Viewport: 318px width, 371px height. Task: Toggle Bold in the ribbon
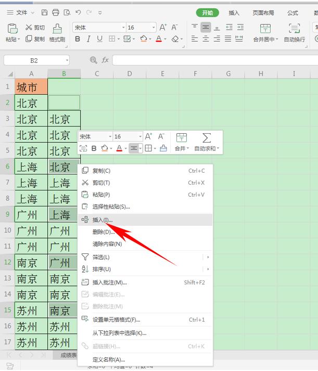[x=78, y=39]
